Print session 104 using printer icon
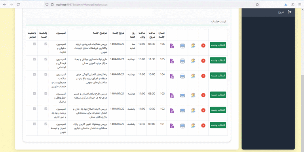 182,76
